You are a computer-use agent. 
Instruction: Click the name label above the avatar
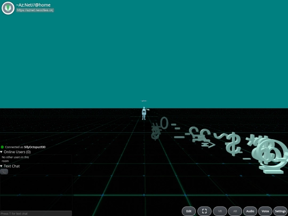pos(144,101)
